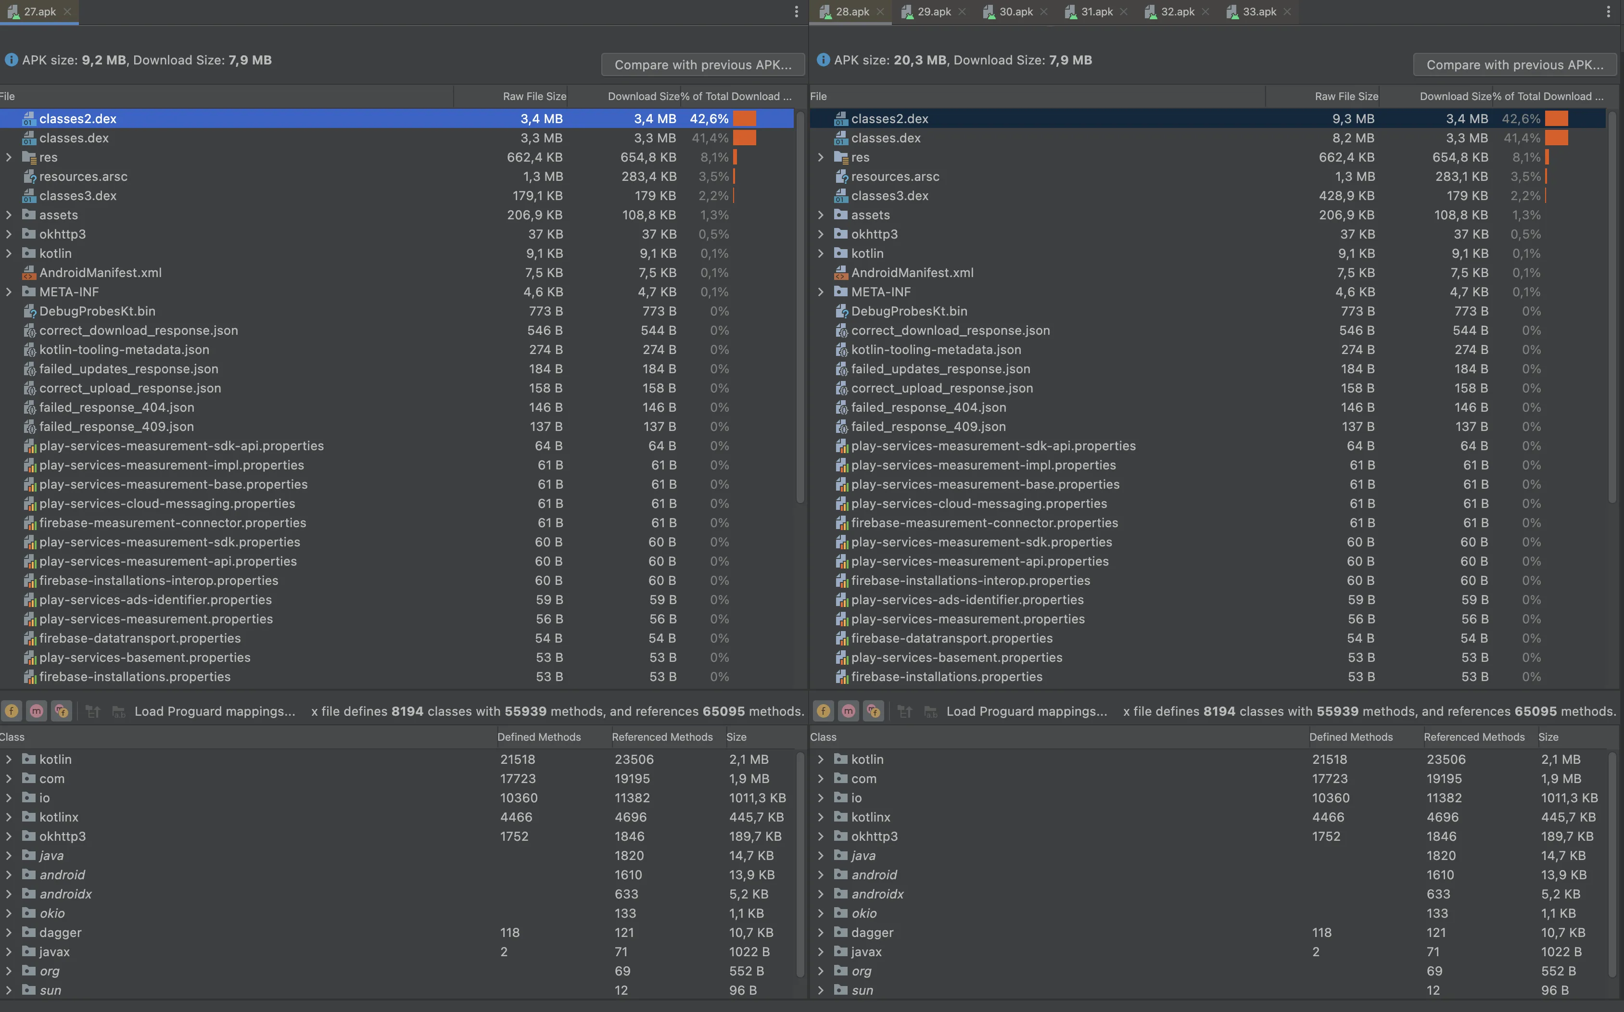Open three-dot options menu of right tab group
Viewport: 1624px width, 1012px height.
pyautogui.click(x=1608, y=12)
